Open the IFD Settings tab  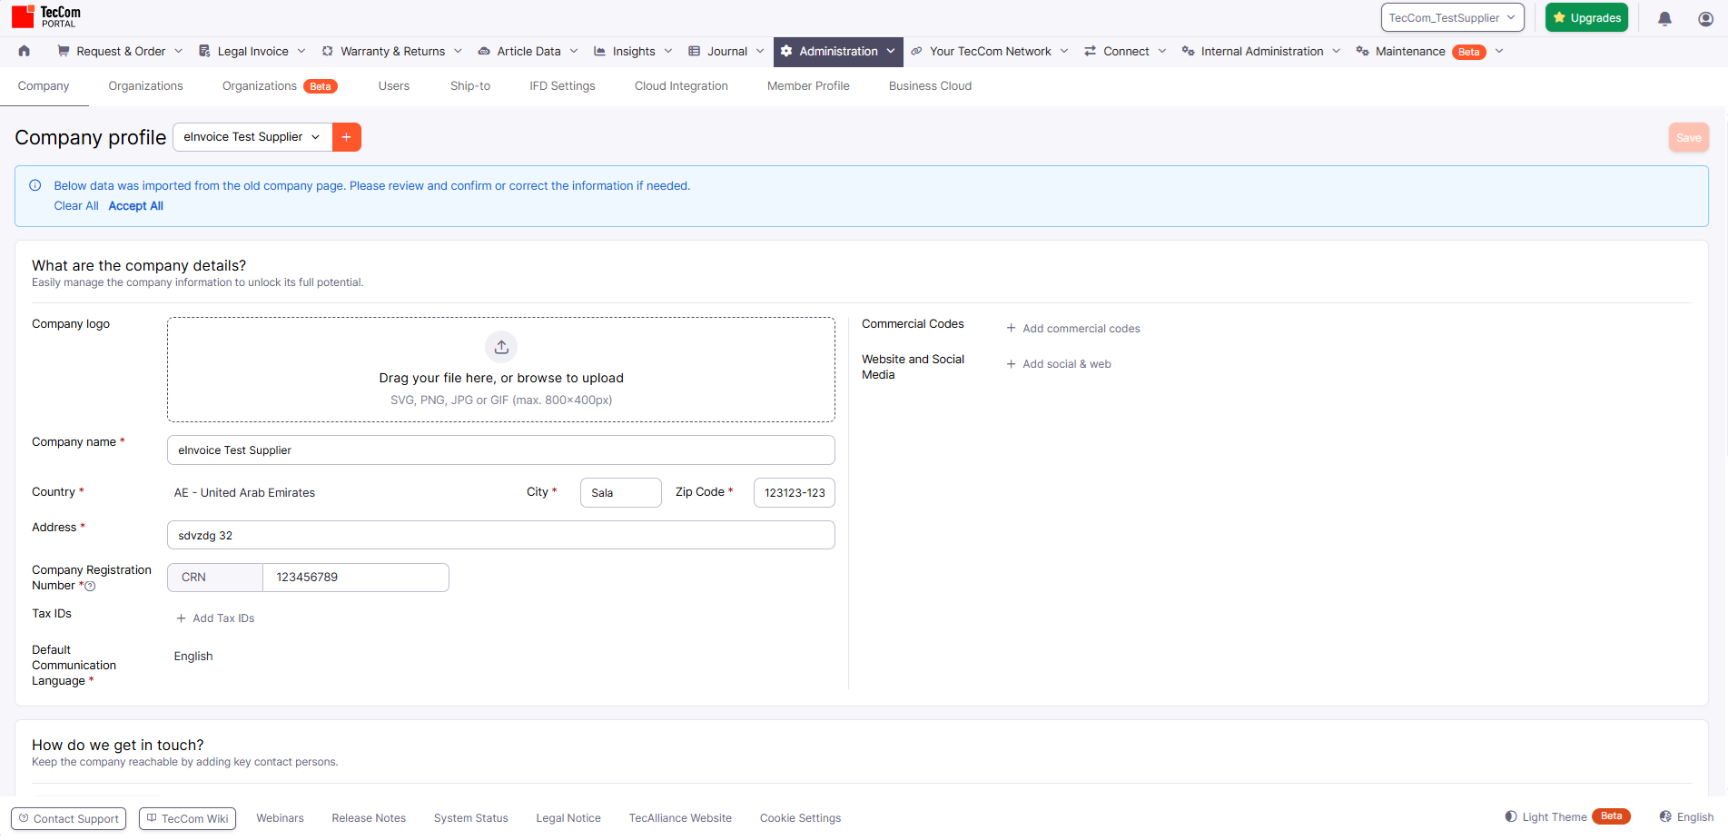(562, 86)
